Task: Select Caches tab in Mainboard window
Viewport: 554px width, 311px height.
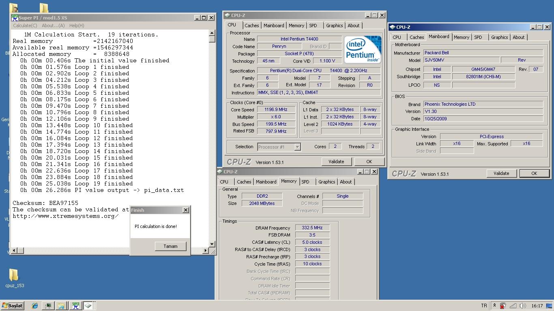Action: (x=417, y=37)
